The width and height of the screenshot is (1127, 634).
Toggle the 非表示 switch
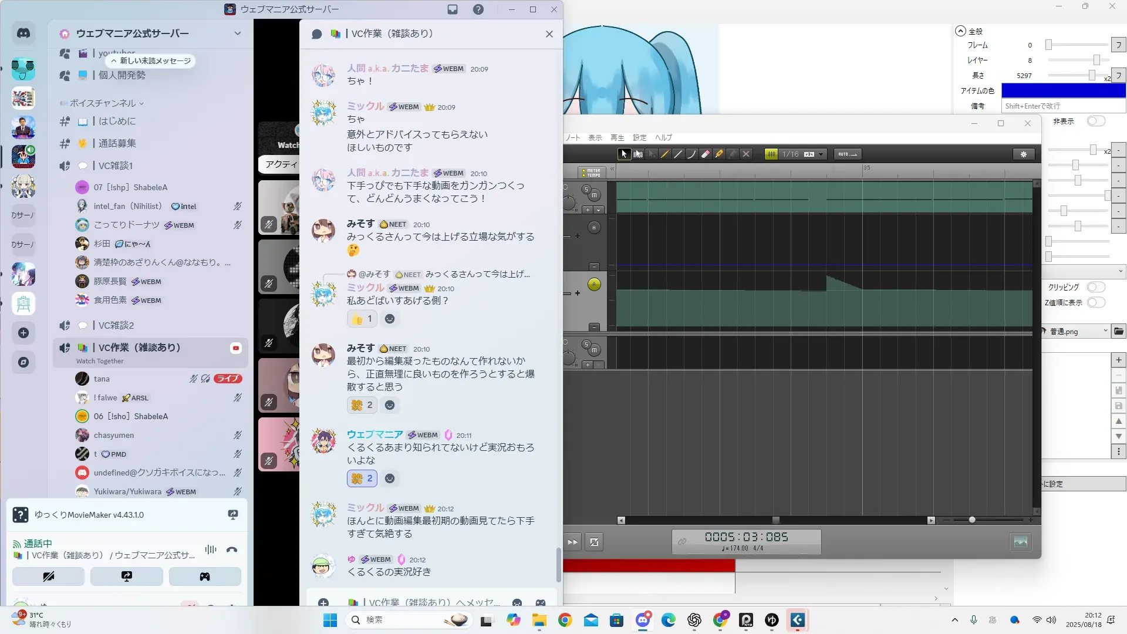[1095, 121]
